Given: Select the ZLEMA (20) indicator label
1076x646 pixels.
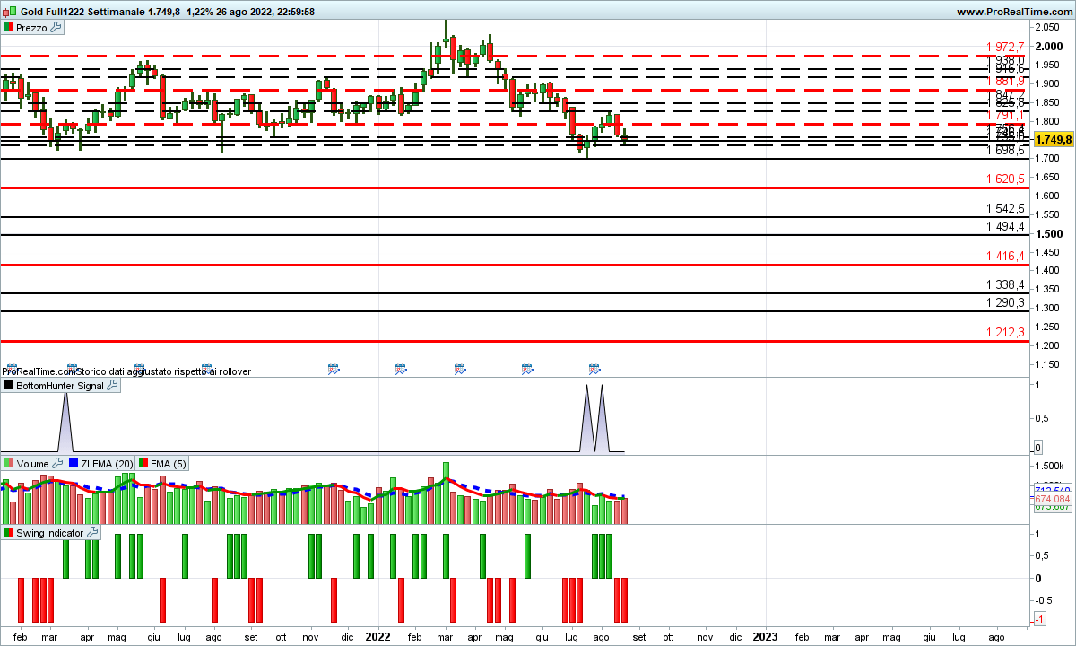Looking at the screenshot, I should 107,464.
